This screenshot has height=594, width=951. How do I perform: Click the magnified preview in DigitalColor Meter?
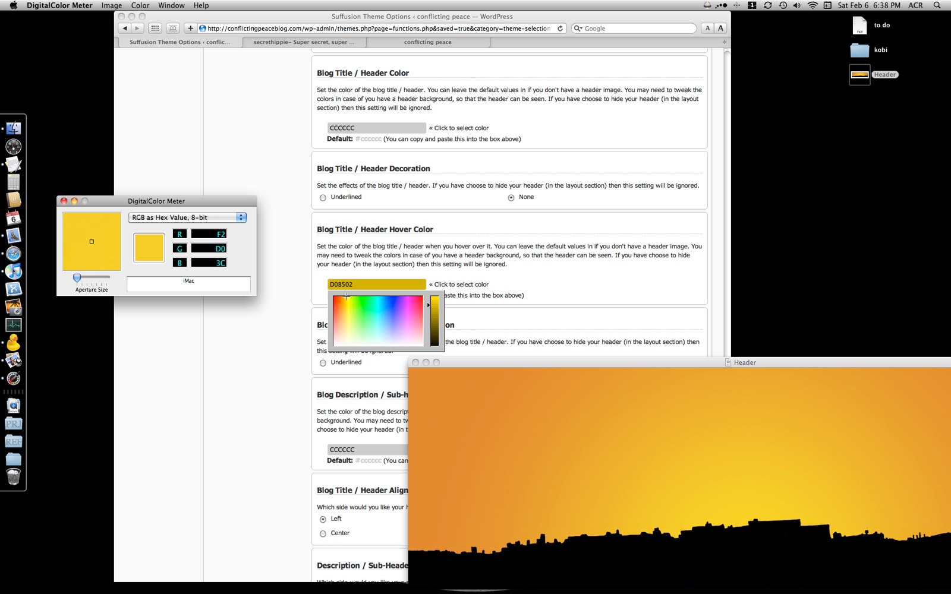(x=92, y=242)
